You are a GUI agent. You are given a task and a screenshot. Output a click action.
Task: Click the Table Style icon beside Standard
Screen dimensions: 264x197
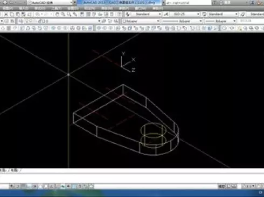pyautogui.click(x=204, y=14)
